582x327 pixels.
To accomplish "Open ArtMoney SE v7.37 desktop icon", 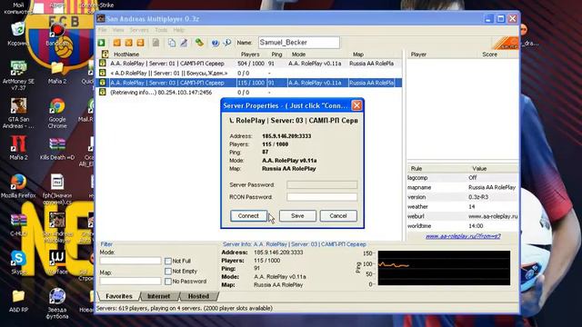I will tap(18, 75).
